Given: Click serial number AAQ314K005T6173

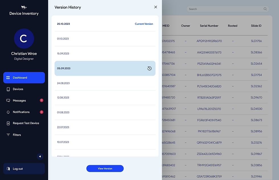Looking at the screenshot, I should pyautogui.click(x=209, y=52).
